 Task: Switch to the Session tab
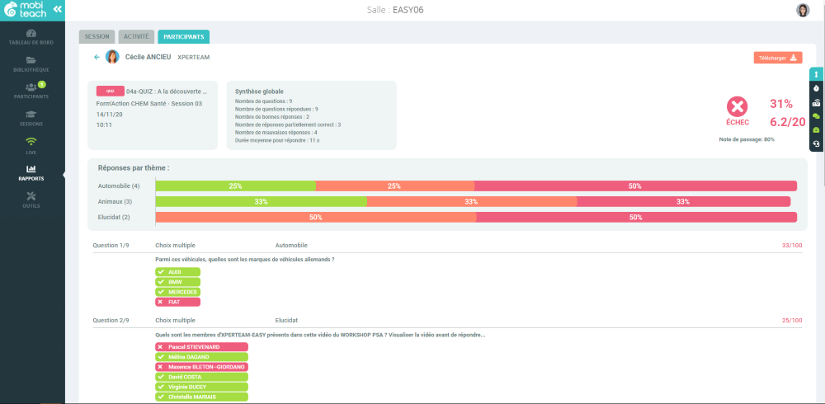pyautogui.click(x=97, y=37)
